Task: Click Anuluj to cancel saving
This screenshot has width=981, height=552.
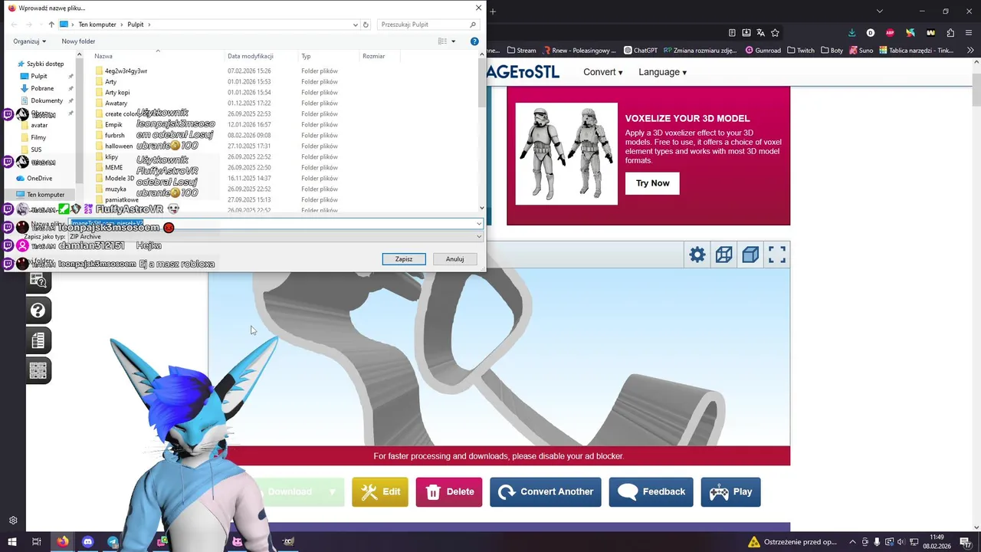Action: click(x=455, y=259)
